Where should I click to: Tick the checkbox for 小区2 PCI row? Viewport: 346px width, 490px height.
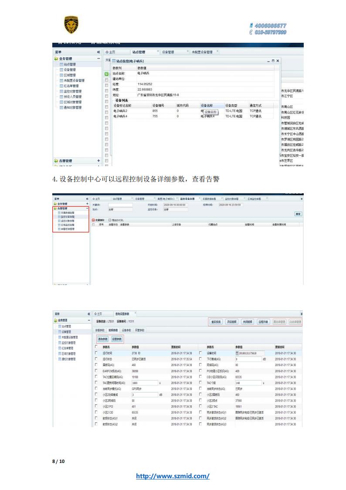point(96,406)
